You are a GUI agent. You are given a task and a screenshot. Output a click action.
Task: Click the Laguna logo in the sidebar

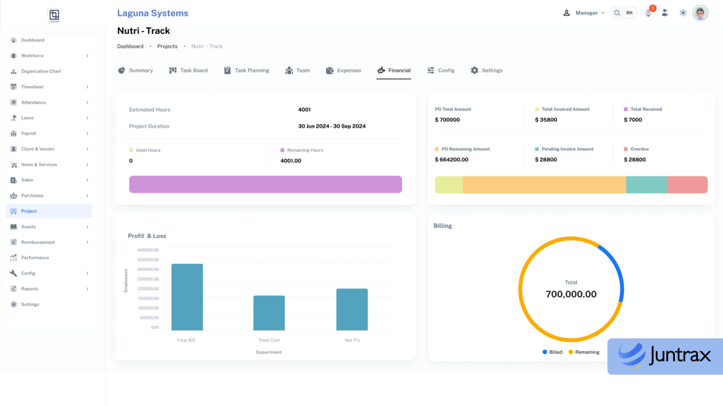tap(54, 15)
